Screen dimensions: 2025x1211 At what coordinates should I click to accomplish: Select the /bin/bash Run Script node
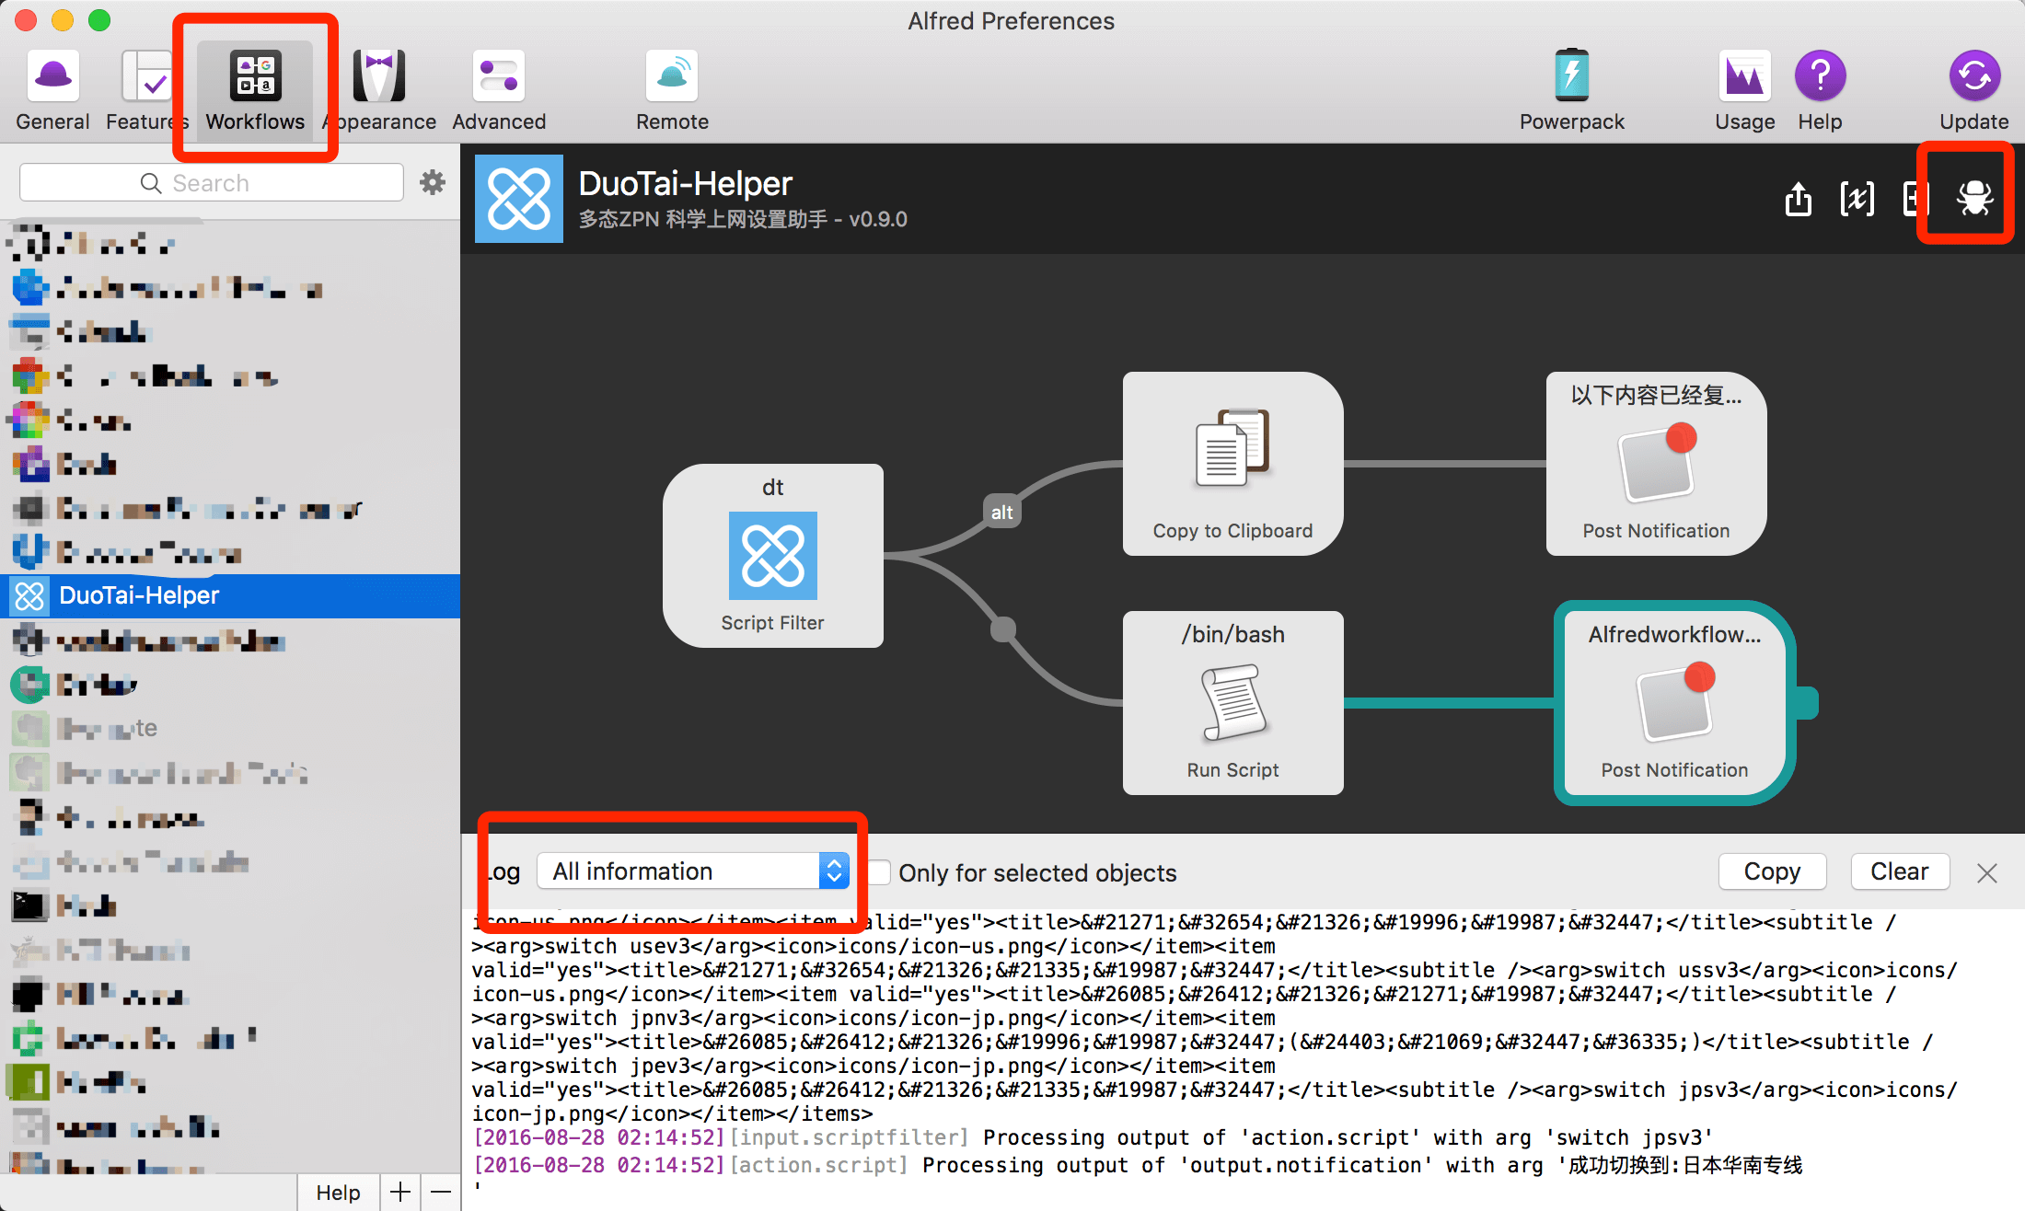tap(1232, 703)
